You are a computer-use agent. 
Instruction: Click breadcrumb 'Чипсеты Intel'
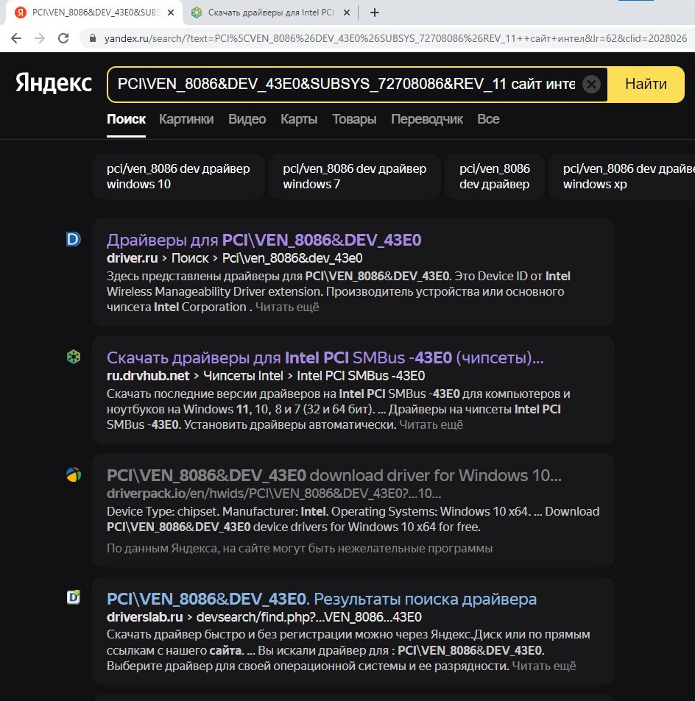[243, 376]
